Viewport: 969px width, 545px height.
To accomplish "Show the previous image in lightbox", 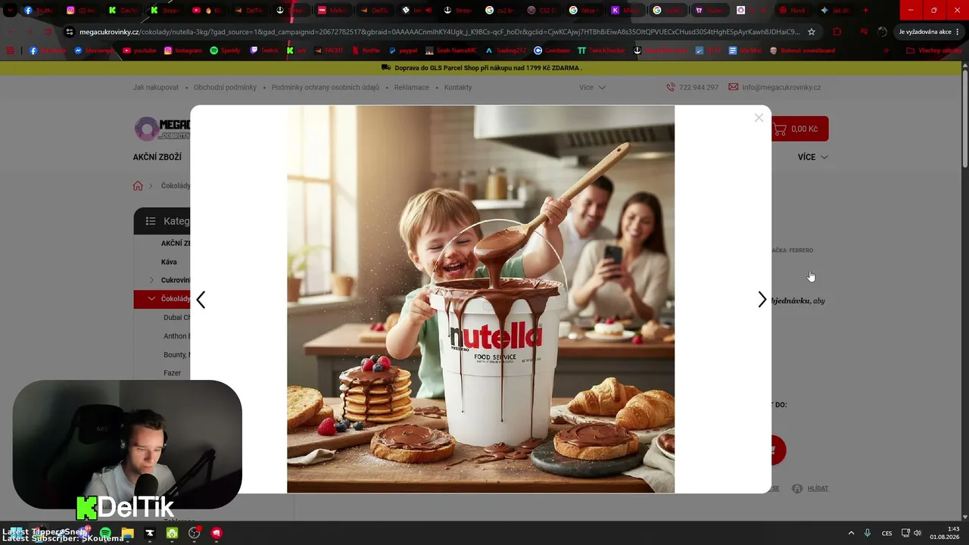I will coord(201,300).
